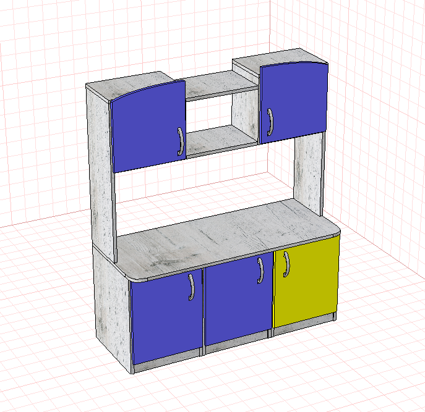This screenshot has height=412, width=425.
Task: Select the wooden countertop surface
Action: coord(228,238)
